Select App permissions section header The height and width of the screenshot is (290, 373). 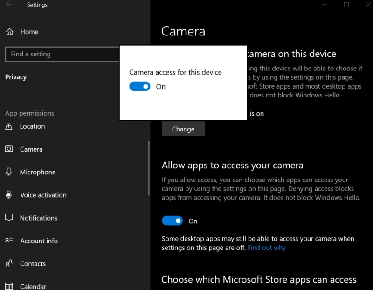29,113
